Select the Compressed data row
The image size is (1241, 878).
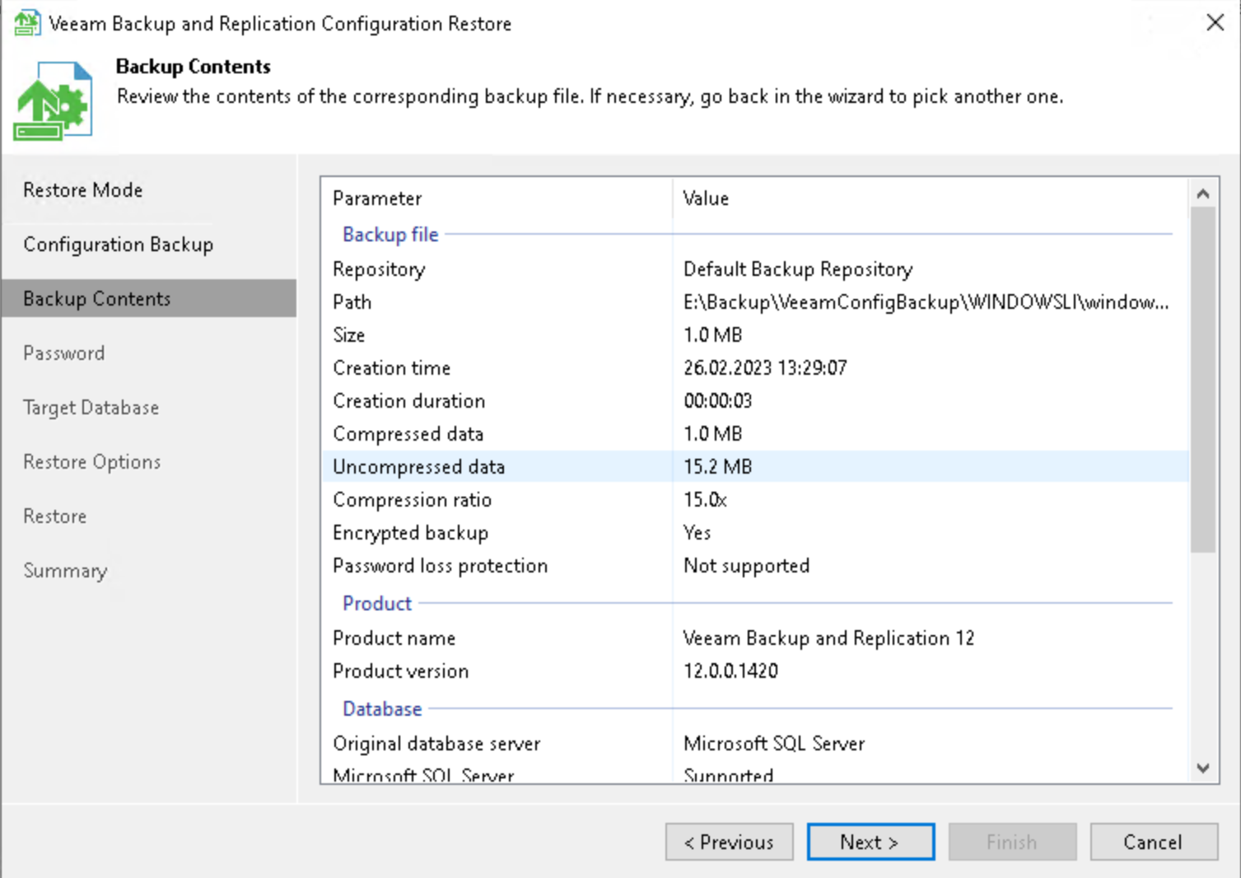click(x=755, y=434)
